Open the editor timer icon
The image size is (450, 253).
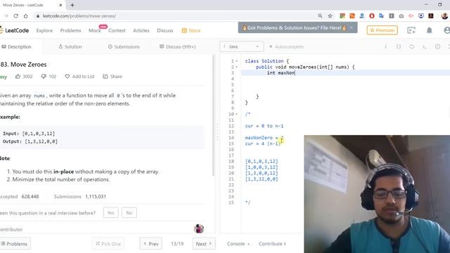437,46
